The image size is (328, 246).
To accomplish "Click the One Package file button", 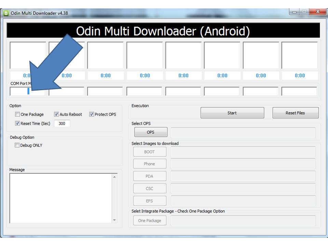I will (150, 220).
